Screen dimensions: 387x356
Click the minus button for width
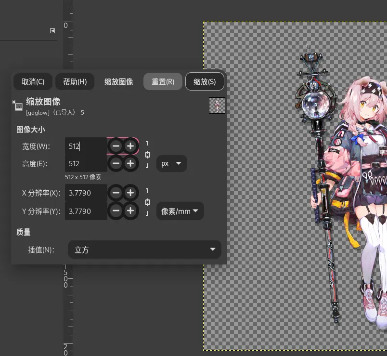click(116, 146)
